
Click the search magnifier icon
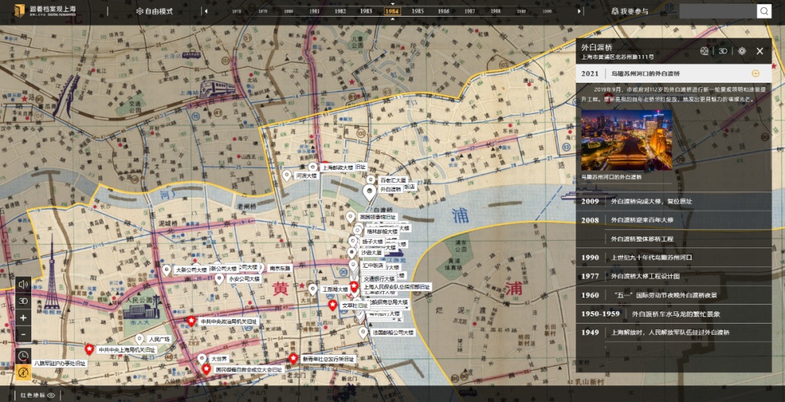coord(763,11)
